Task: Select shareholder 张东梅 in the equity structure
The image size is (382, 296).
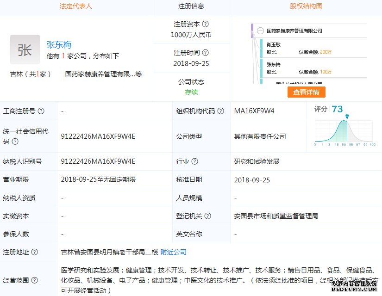Action: coord(274,64)
